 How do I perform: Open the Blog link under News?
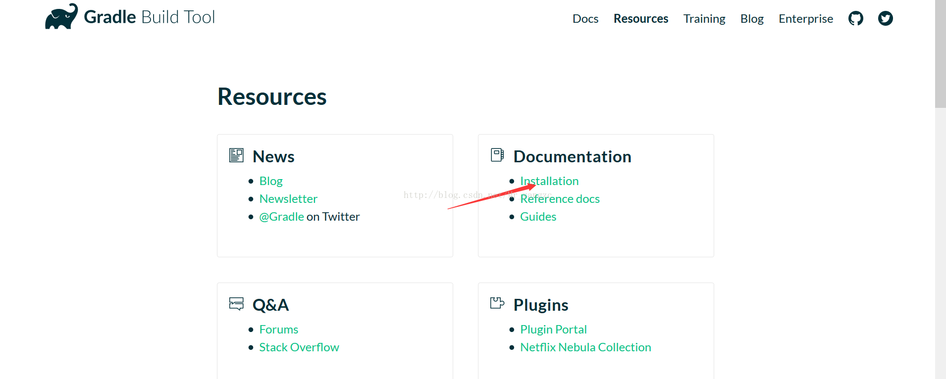(271, 181)
